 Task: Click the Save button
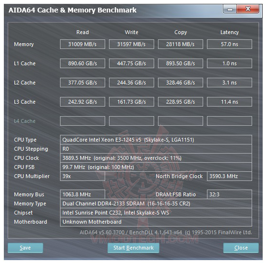25,248
